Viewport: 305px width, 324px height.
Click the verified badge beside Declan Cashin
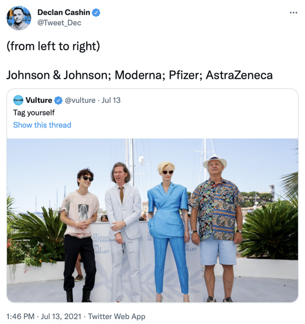click(96, 13)
